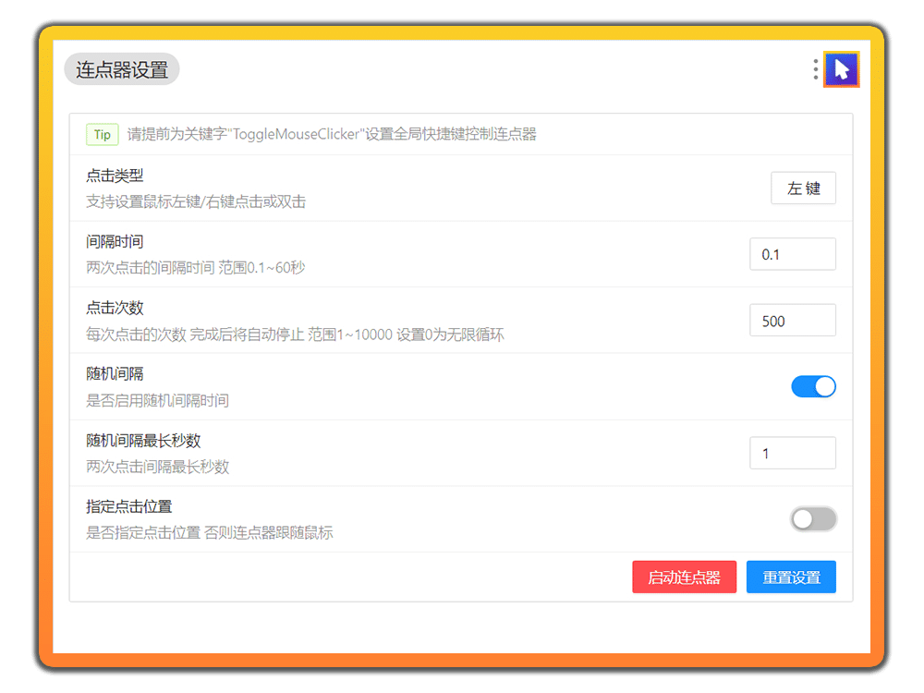Open the three-dot options menu

point(815,69)
